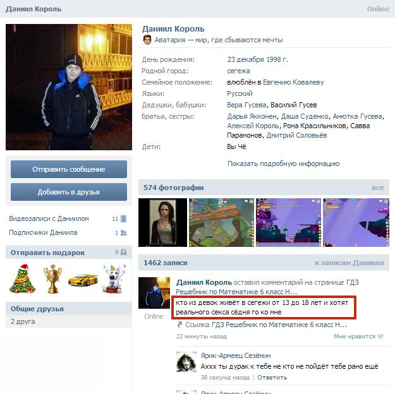This screenshot has width=395, height=394.
Task: Select the yellow sports car gift
Action: point(83,280)
